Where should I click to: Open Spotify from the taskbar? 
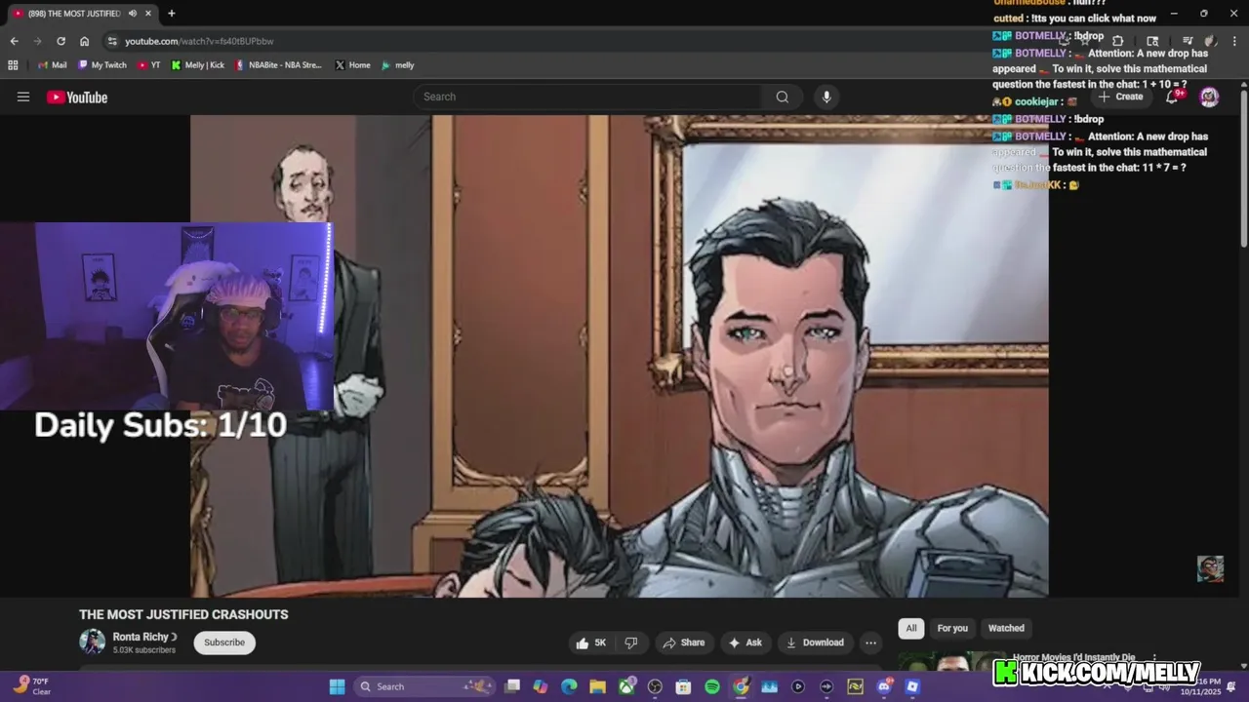point(712,686)
